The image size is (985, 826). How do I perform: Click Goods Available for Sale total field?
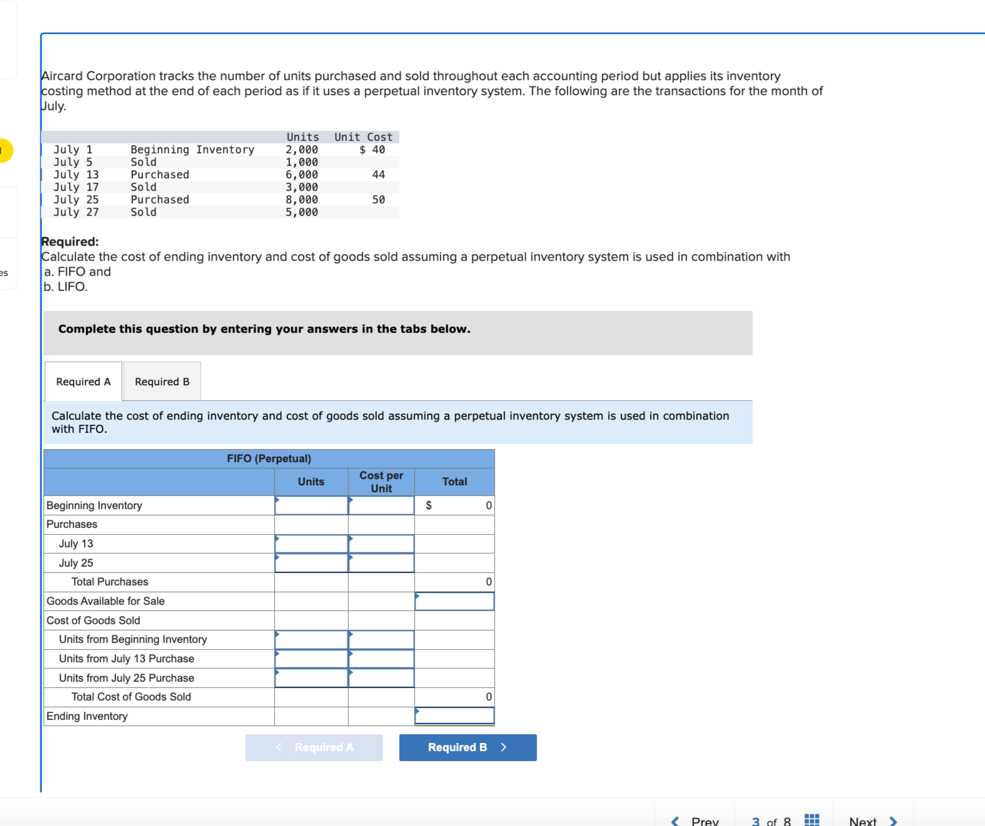coord(454,601)
